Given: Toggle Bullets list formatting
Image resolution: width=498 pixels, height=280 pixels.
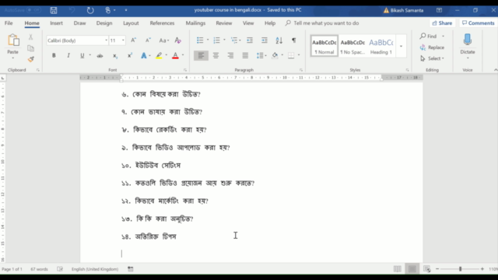Looking at the screenshot, I should coord(200,40).
